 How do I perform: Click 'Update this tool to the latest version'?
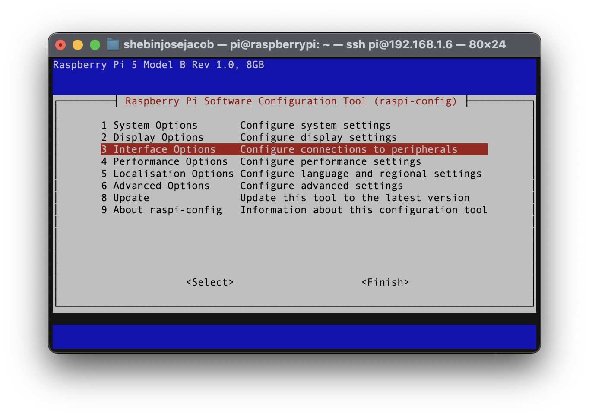pyautogui.click(x=355, y=198)
